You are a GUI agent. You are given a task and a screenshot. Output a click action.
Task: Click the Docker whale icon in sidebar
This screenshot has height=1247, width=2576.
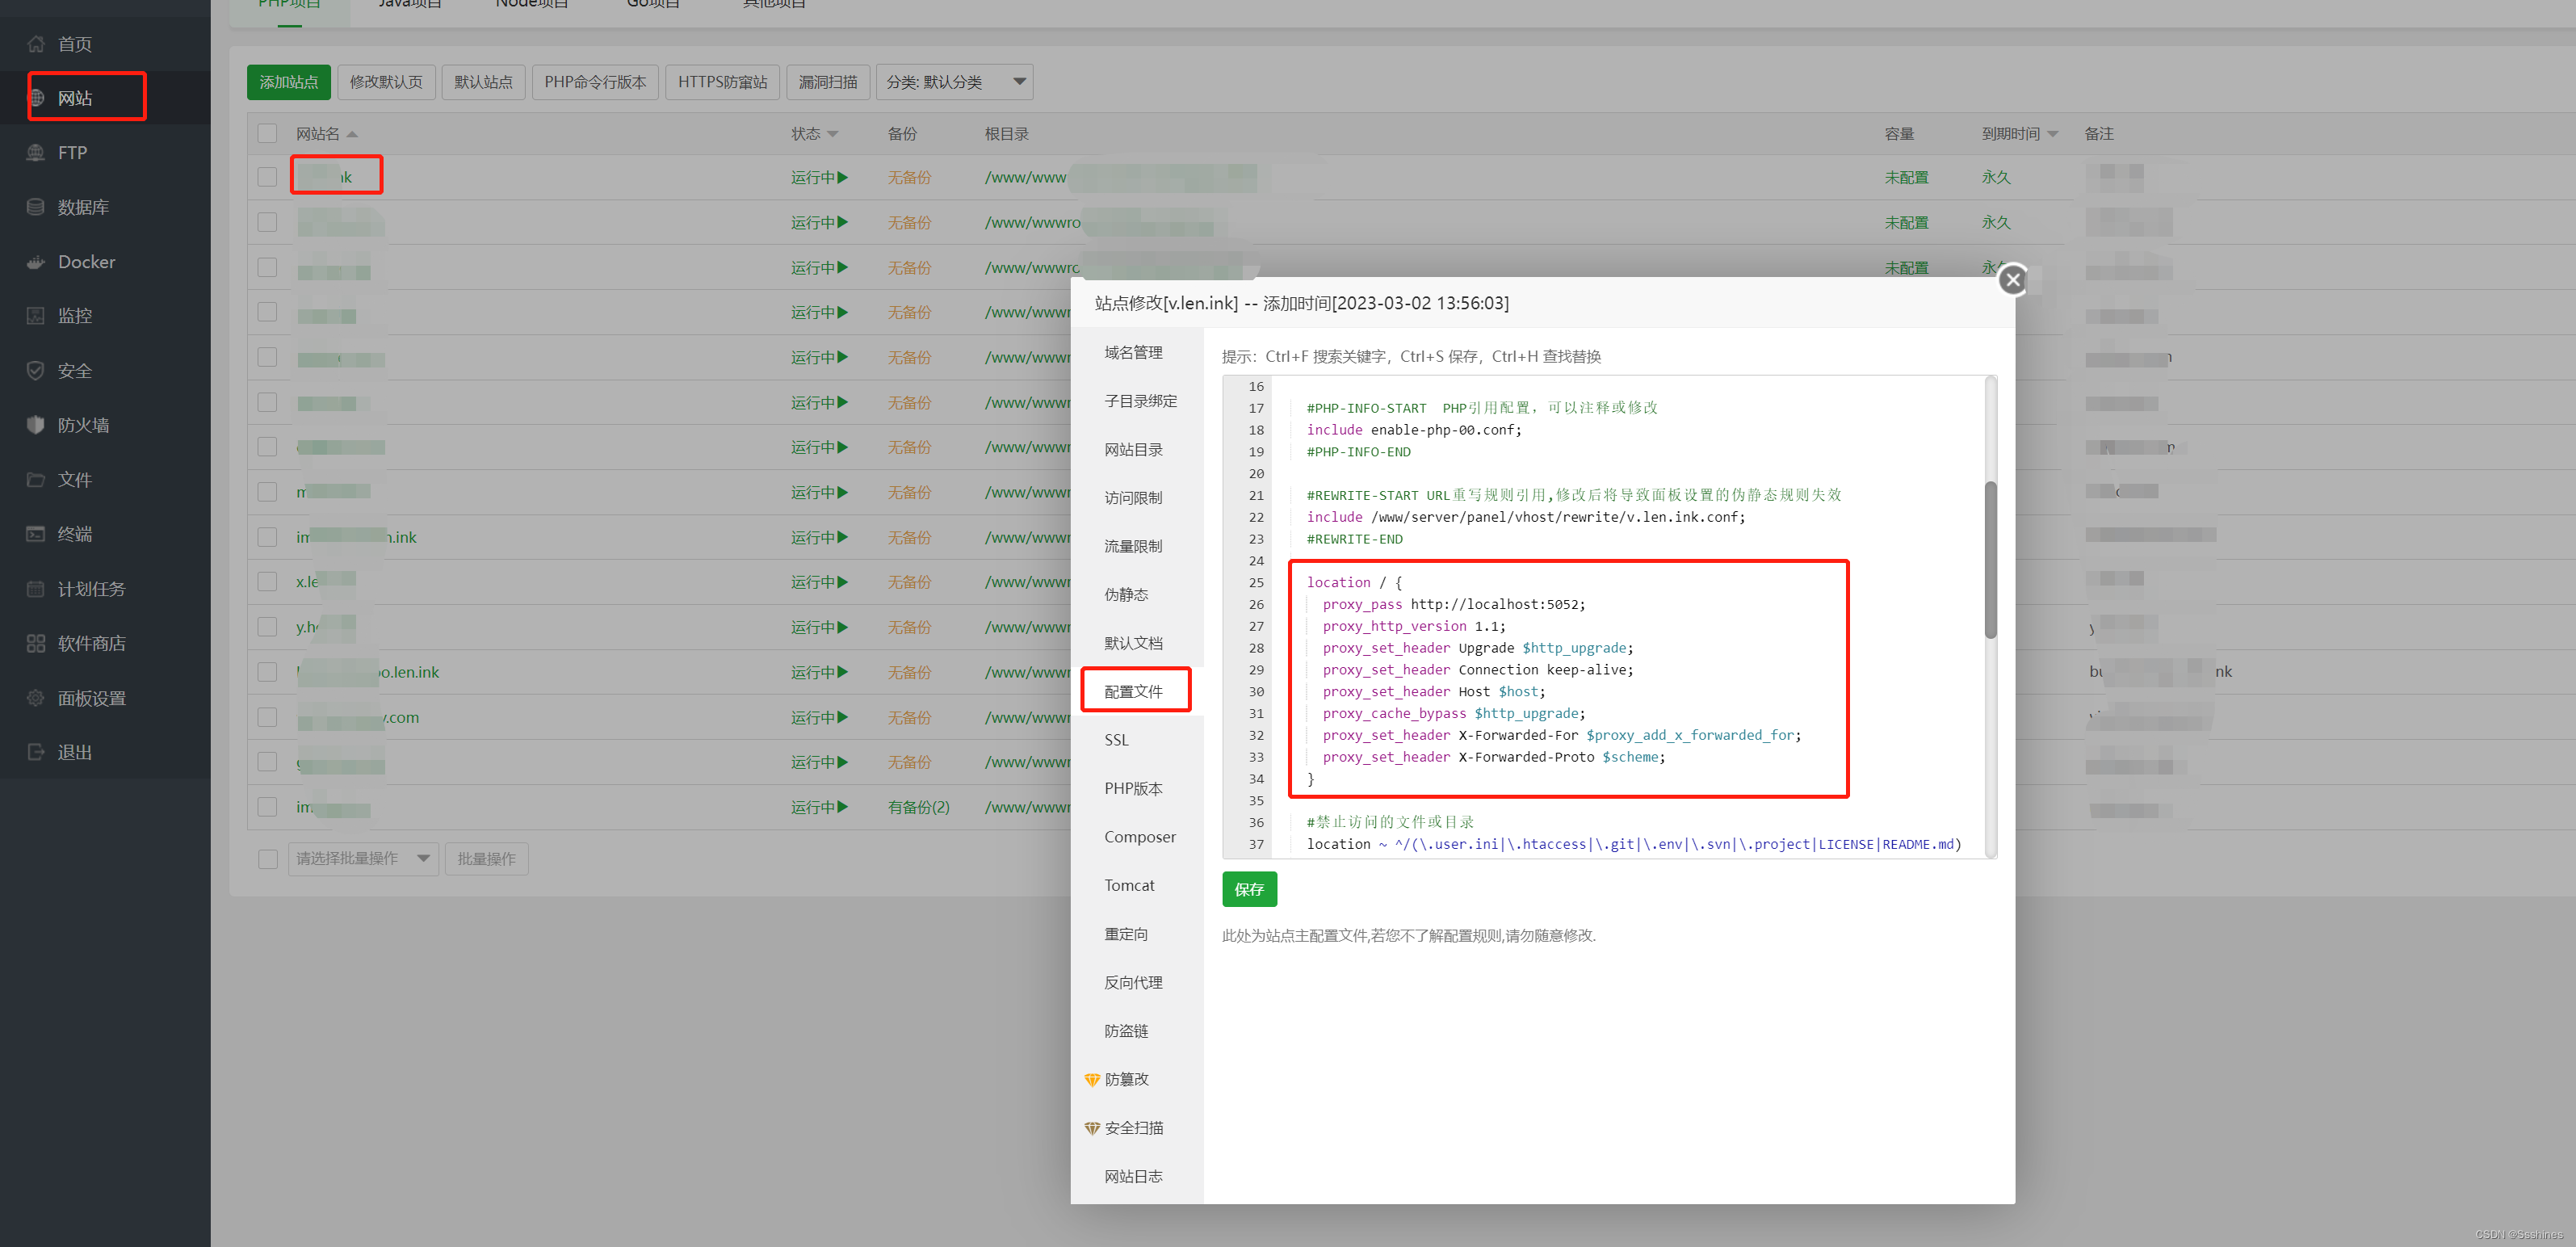pos(36,262)
